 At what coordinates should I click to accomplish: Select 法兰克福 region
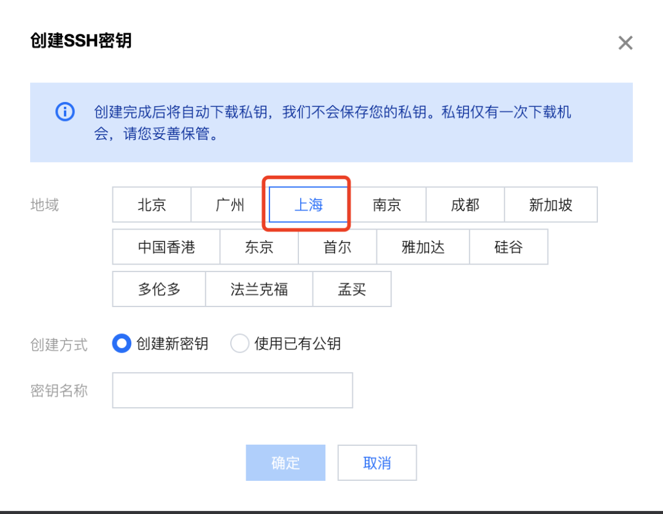[x=259, y=289]
